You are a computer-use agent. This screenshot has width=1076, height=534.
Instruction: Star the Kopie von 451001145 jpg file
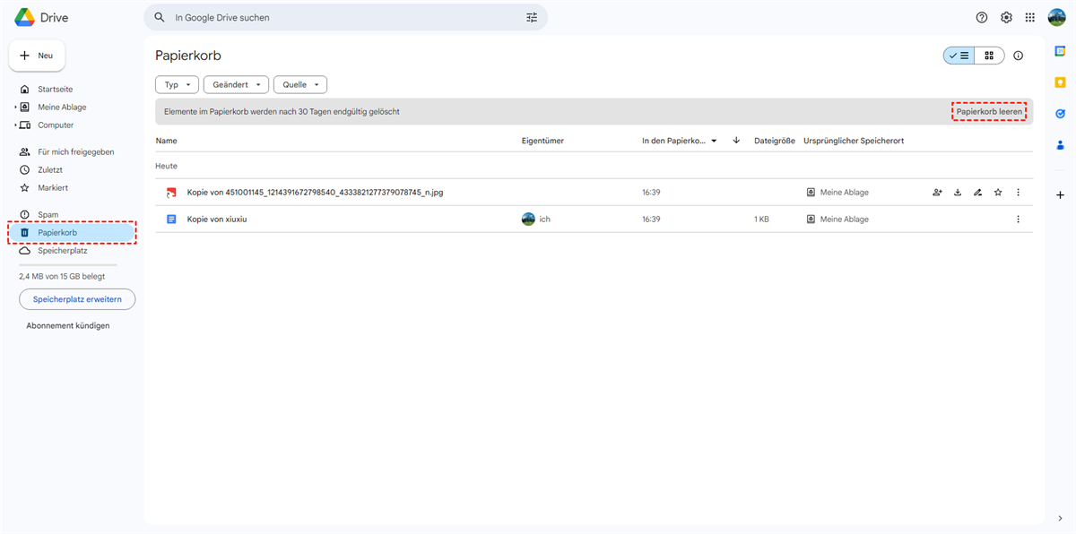(x=998, y=193)
